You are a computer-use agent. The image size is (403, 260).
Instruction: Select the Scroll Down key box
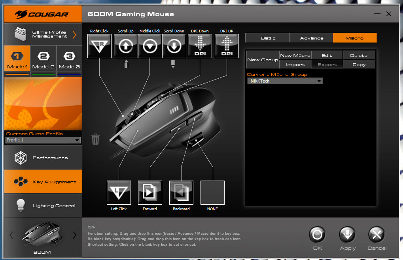click(x=174, y=46)
